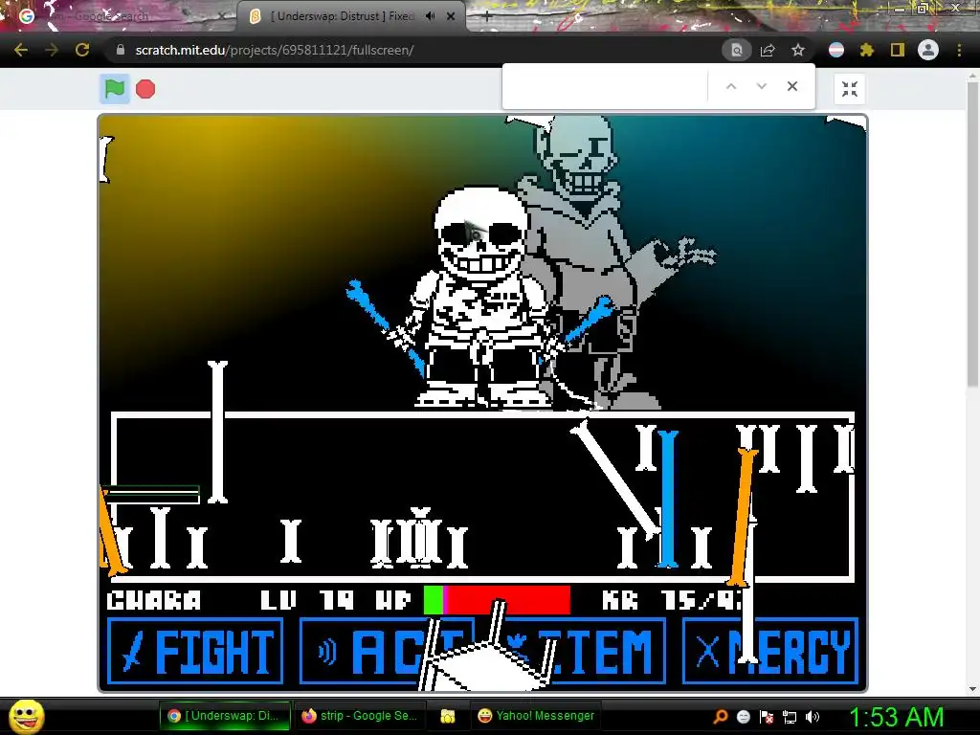Select the ITEM button in the game
Image resolution: width=980 pixels, height=735 pixels.
click(579, 651)
